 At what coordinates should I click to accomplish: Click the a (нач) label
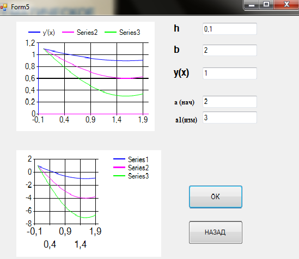tap(185, 102)
